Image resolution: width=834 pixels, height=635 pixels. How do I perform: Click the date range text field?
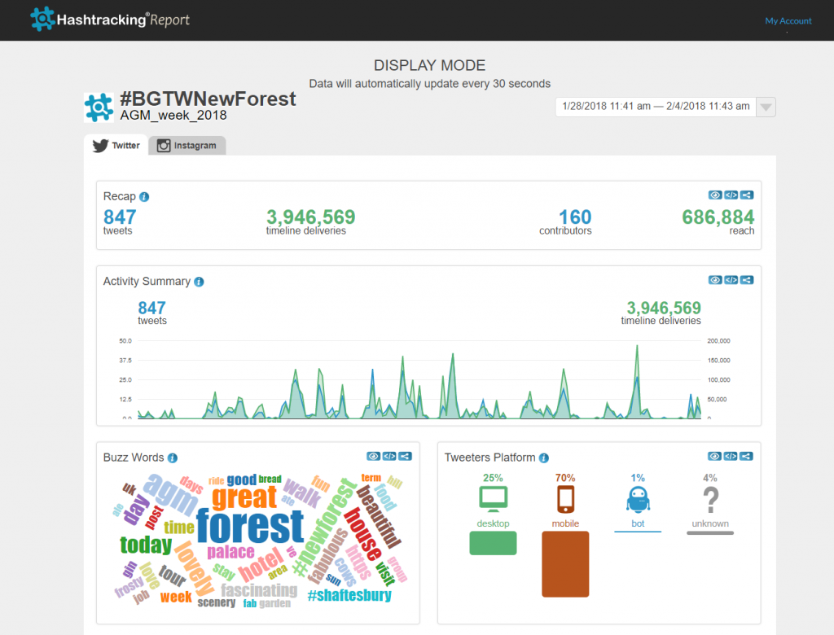pyautogui.click(x=655, y=107)
